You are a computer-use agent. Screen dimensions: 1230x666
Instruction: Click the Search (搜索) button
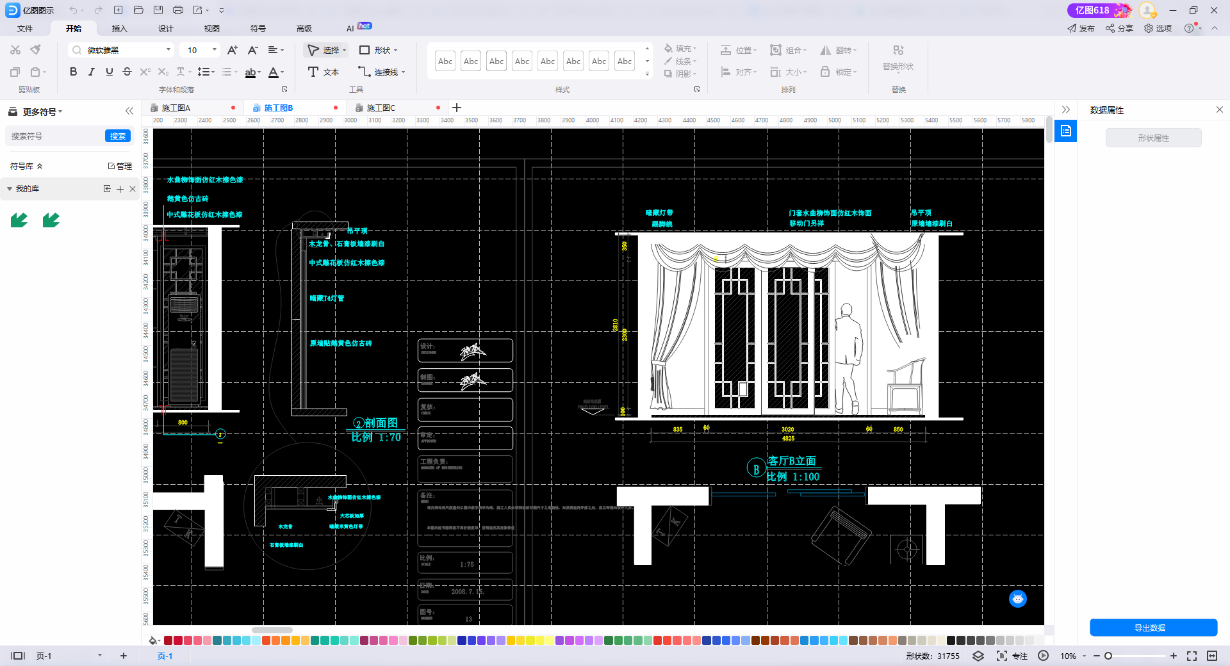coord(118,136)
